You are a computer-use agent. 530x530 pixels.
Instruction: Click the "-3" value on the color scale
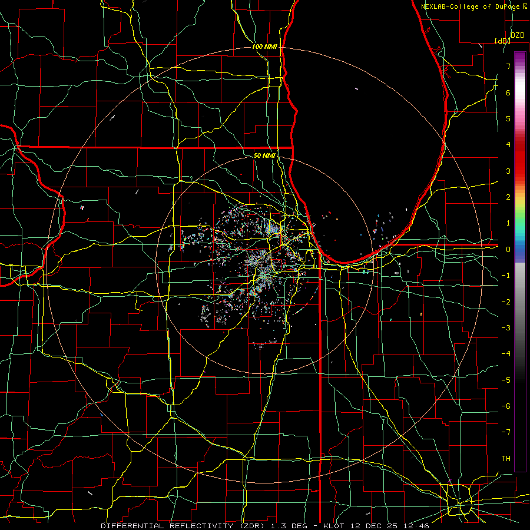[x=506, y=328]
